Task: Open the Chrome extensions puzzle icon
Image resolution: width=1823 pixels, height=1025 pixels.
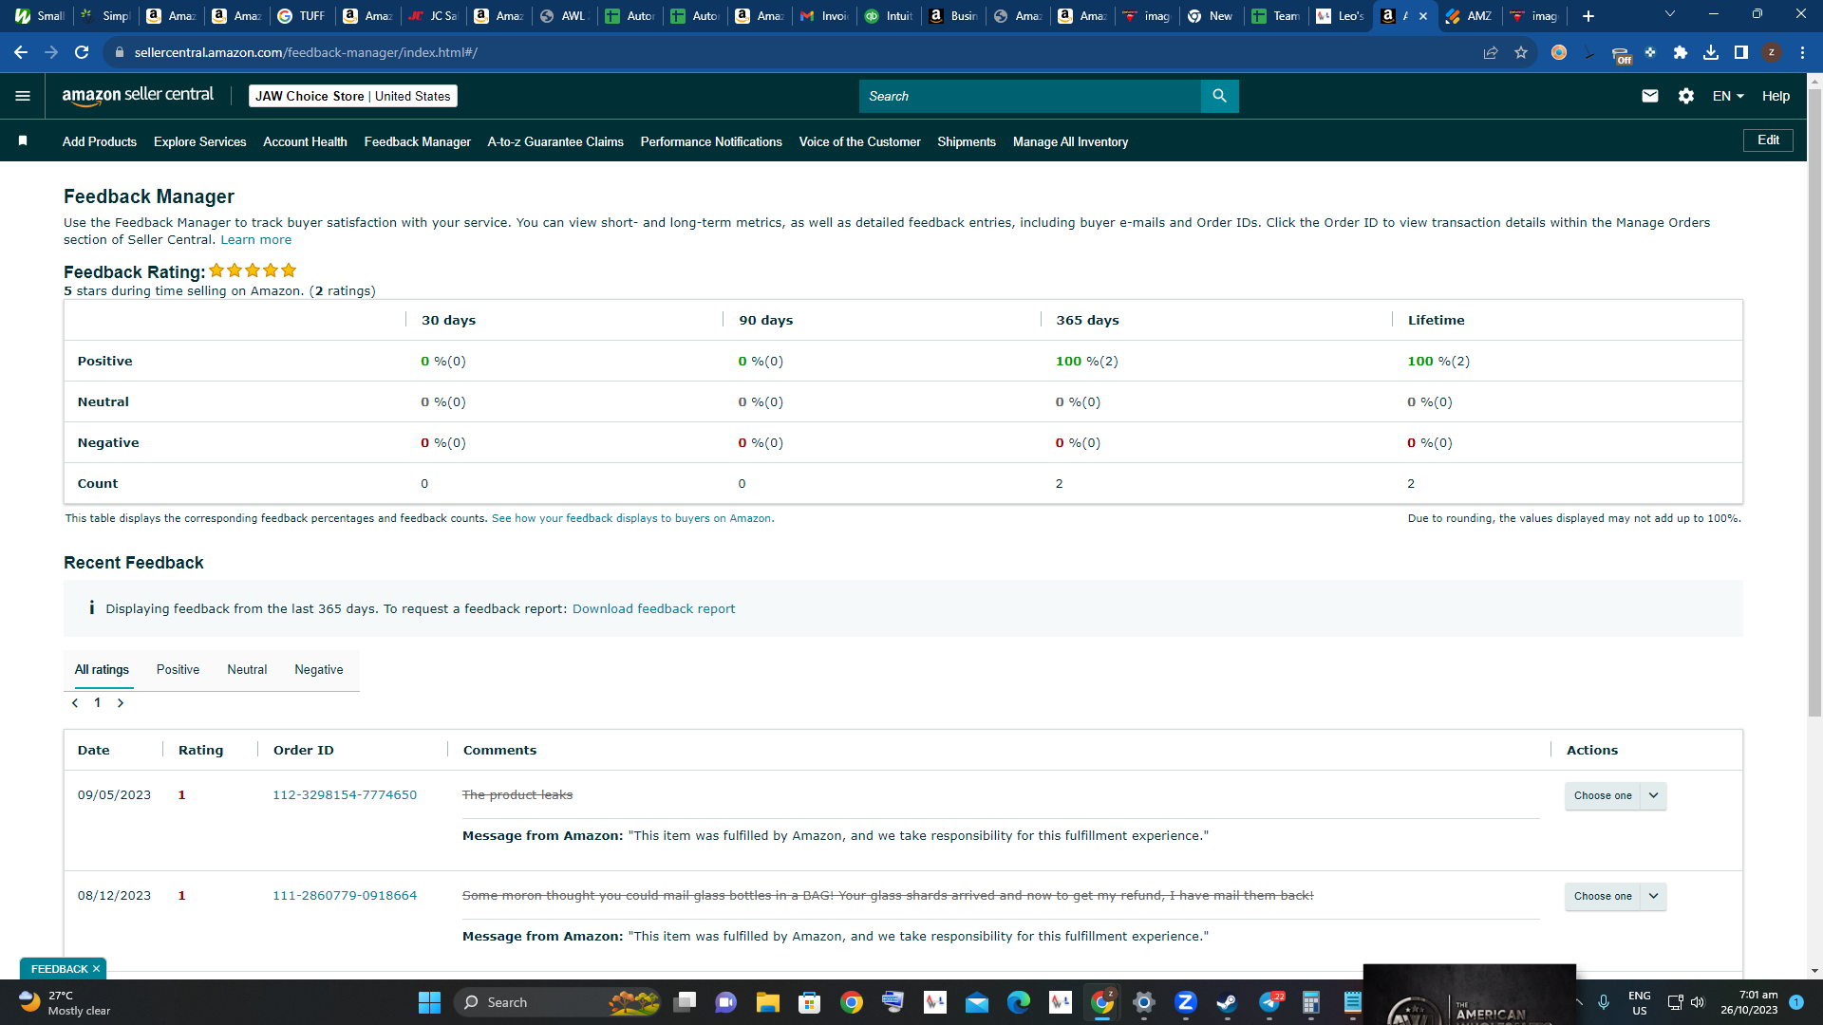Action: coord(1681,52)
